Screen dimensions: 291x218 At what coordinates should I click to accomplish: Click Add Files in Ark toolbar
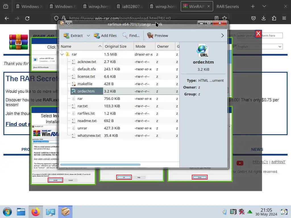105,35
